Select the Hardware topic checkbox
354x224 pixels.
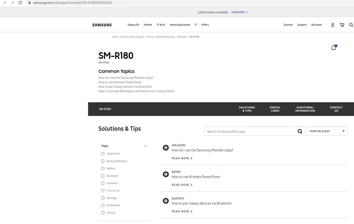[x=103, y=183]
